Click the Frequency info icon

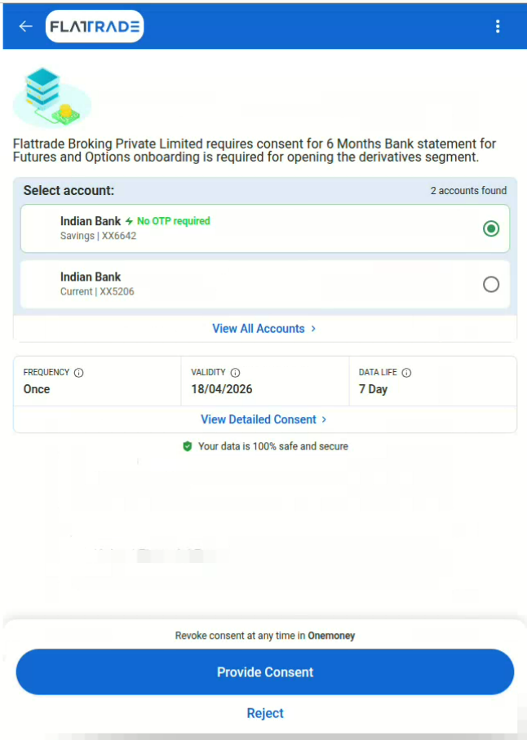(79, 373)
